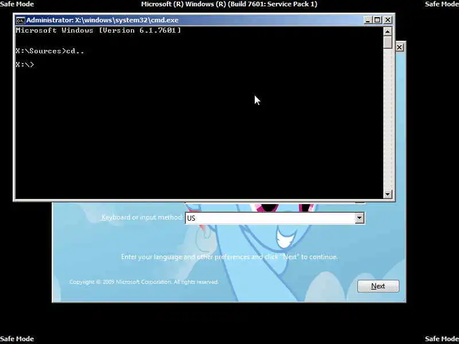This screenshot has width=459, height=344.
Task: Click the Microsoft Corporation copyright text
Action: (144, 282)
